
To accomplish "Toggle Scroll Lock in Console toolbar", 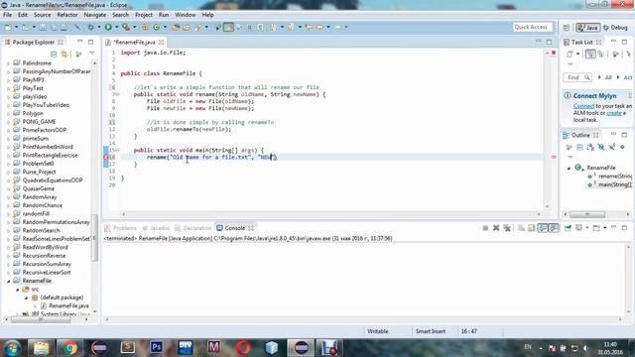I will pyautogui.click(x=532, y=228).
